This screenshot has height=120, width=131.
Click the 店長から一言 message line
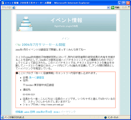(x=69, y=100)
